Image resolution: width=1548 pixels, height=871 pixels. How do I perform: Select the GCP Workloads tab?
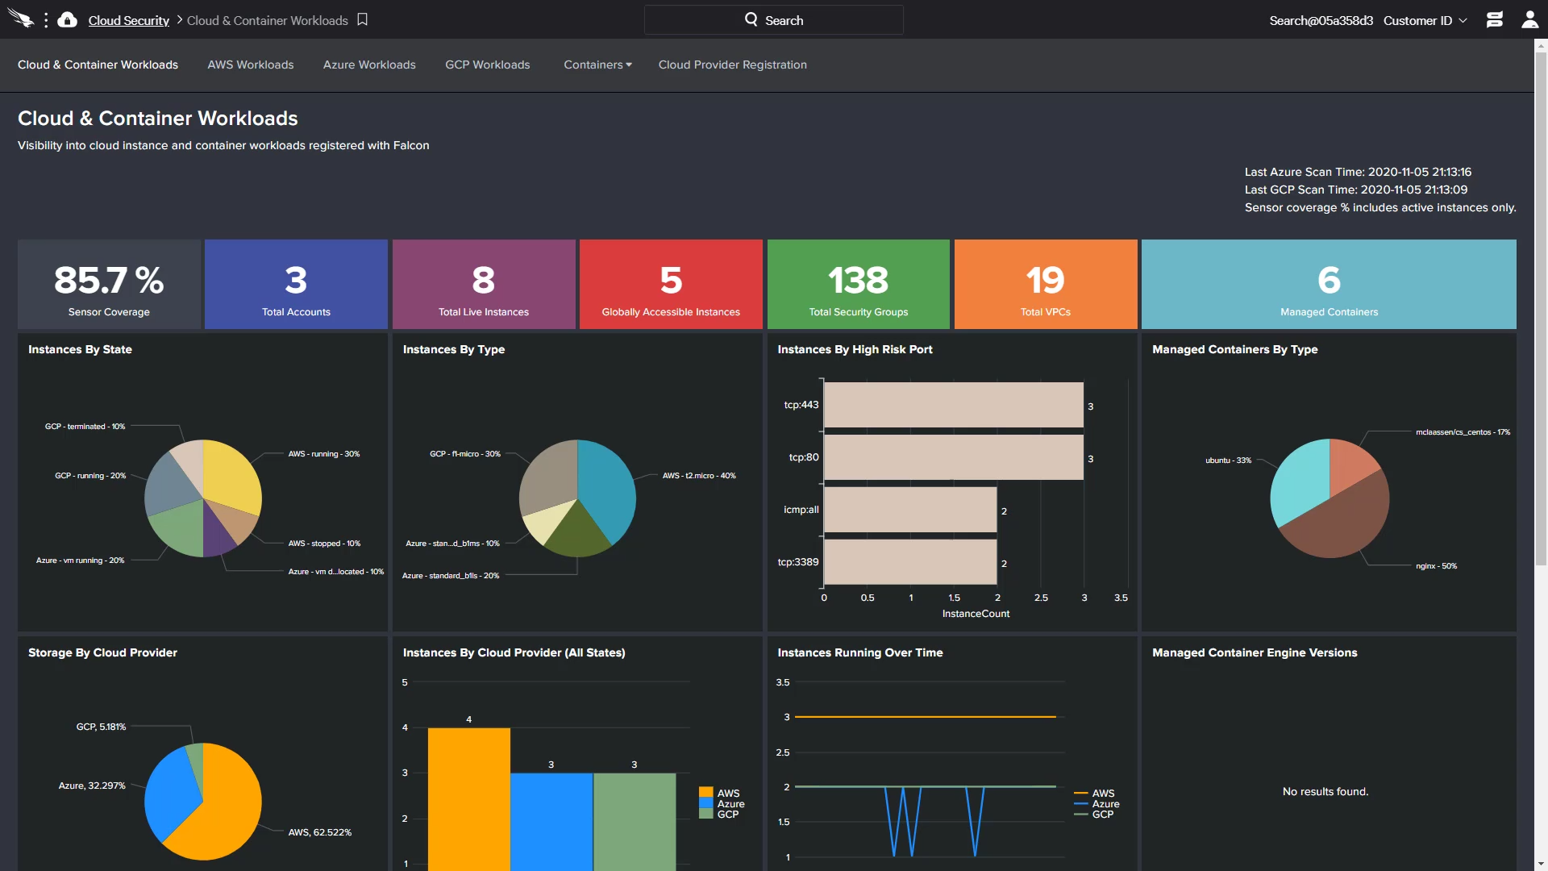pyautogui.click(x=487, y=65)
